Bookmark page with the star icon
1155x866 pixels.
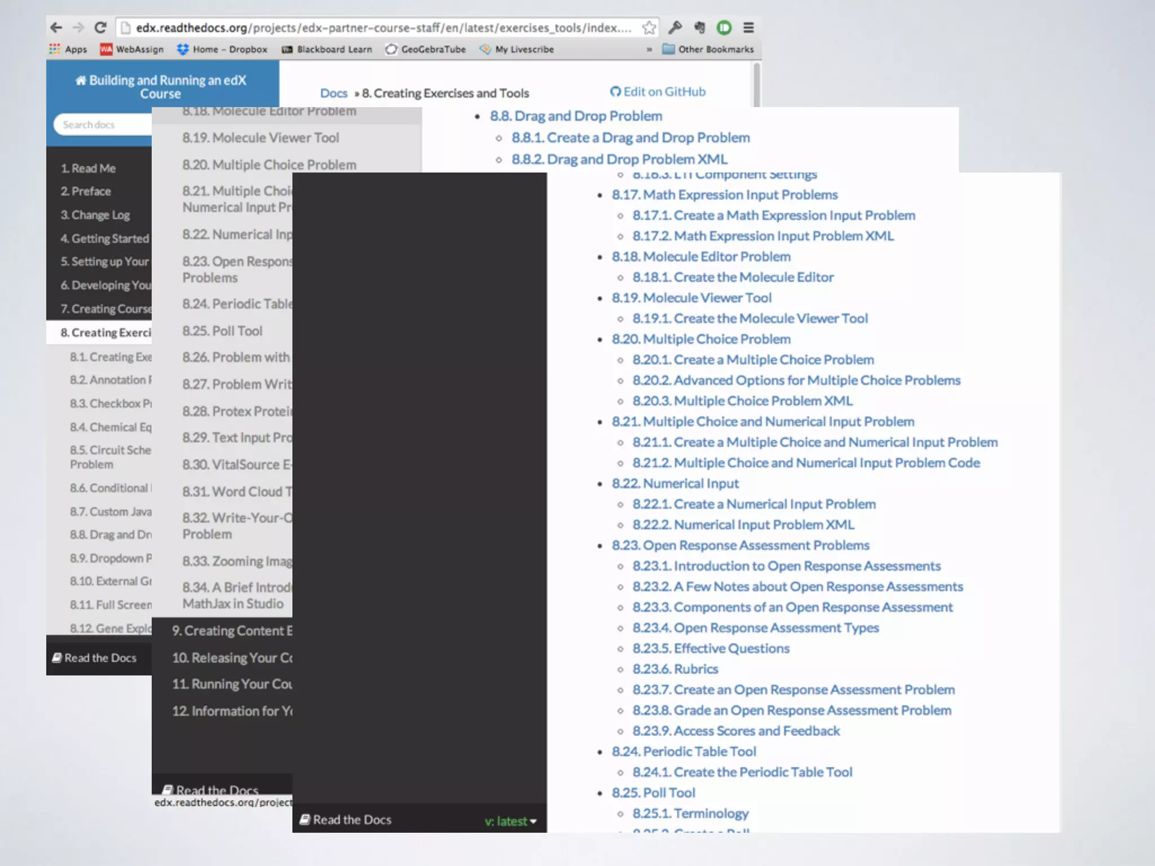point(649,28)
